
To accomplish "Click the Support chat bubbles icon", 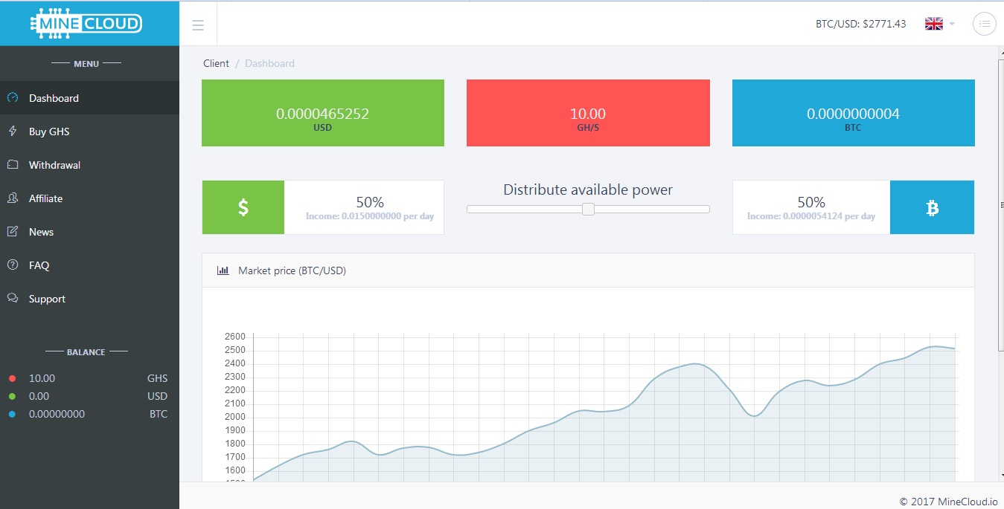I will [x=13, y=298].
